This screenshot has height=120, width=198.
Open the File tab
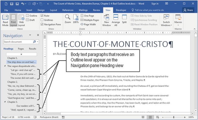pos(6,10)
